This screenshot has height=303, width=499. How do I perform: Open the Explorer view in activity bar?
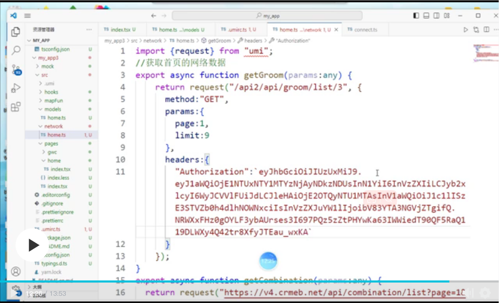coord(16,32)
